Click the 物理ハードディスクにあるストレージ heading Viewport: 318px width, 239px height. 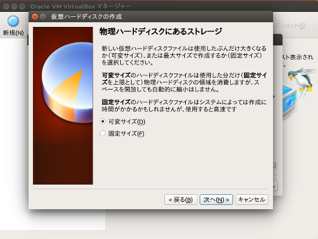click(x=161, y=32)
